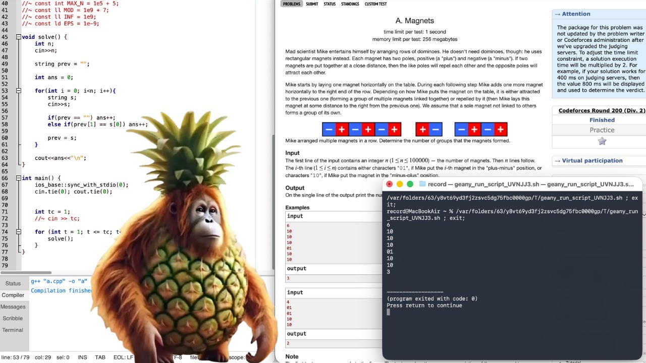646x363 pixels.
Task: Click the Attention sidebar heading
Action: pos(576,14)
